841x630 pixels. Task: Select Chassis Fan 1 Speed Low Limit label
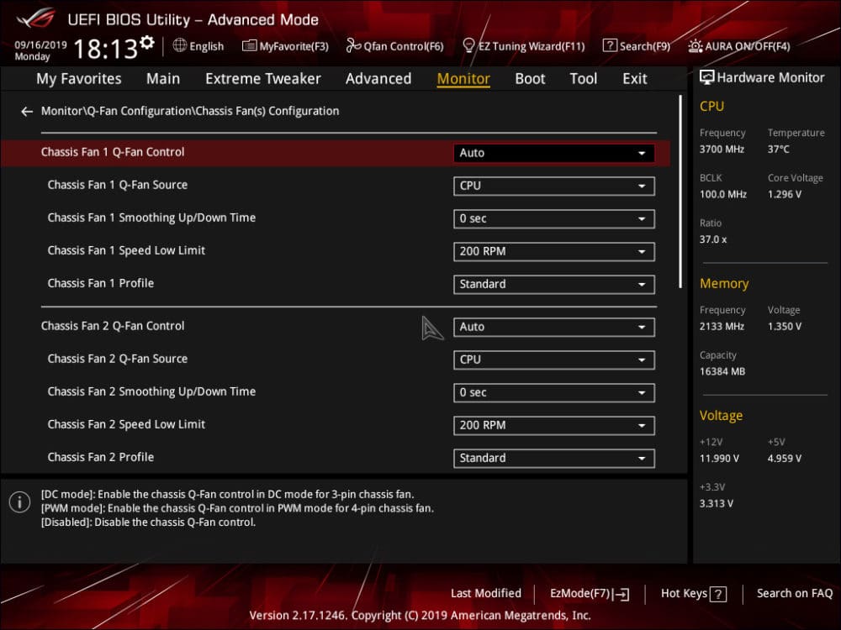pyautogui.click(x=126, y=250)
